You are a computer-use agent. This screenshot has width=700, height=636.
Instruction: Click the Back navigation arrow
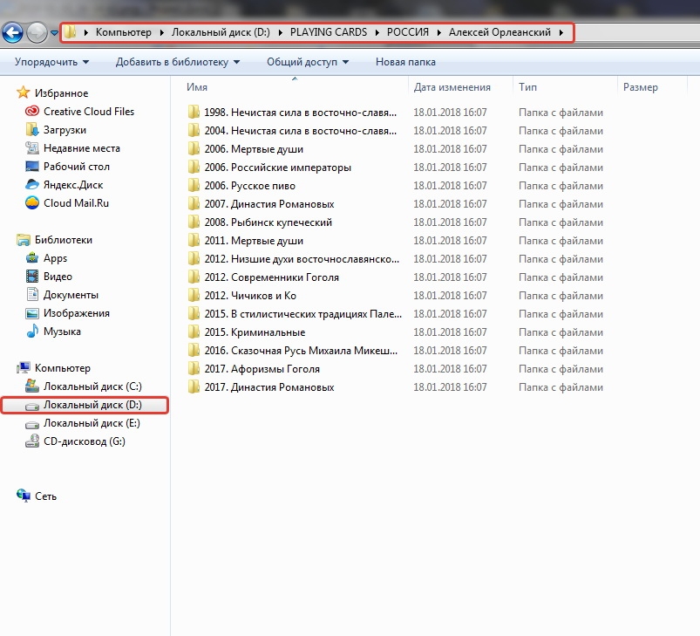pos(12,32)
